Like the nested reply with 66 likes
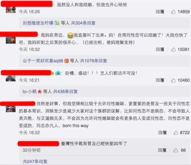Viewport: 191px width, 165px height. point(176,150)
